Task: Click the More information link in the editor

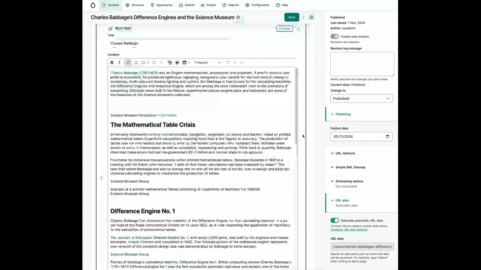Action: pos(163,115)
